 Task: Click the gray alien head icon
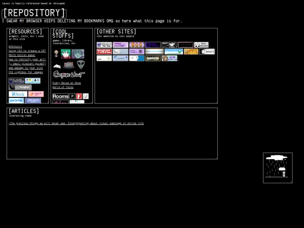[x=81, y=65]
